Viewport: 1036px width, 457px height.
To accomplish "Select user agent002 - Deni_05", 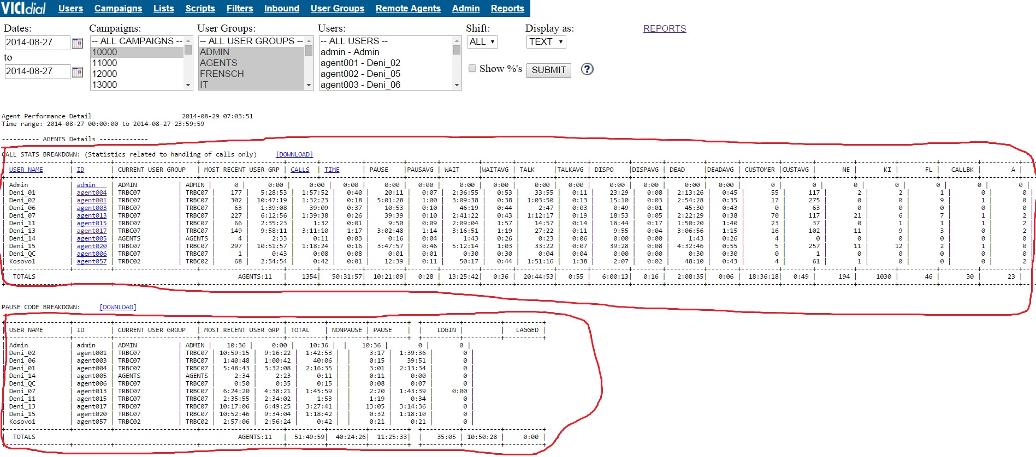I will pos(386,74).
